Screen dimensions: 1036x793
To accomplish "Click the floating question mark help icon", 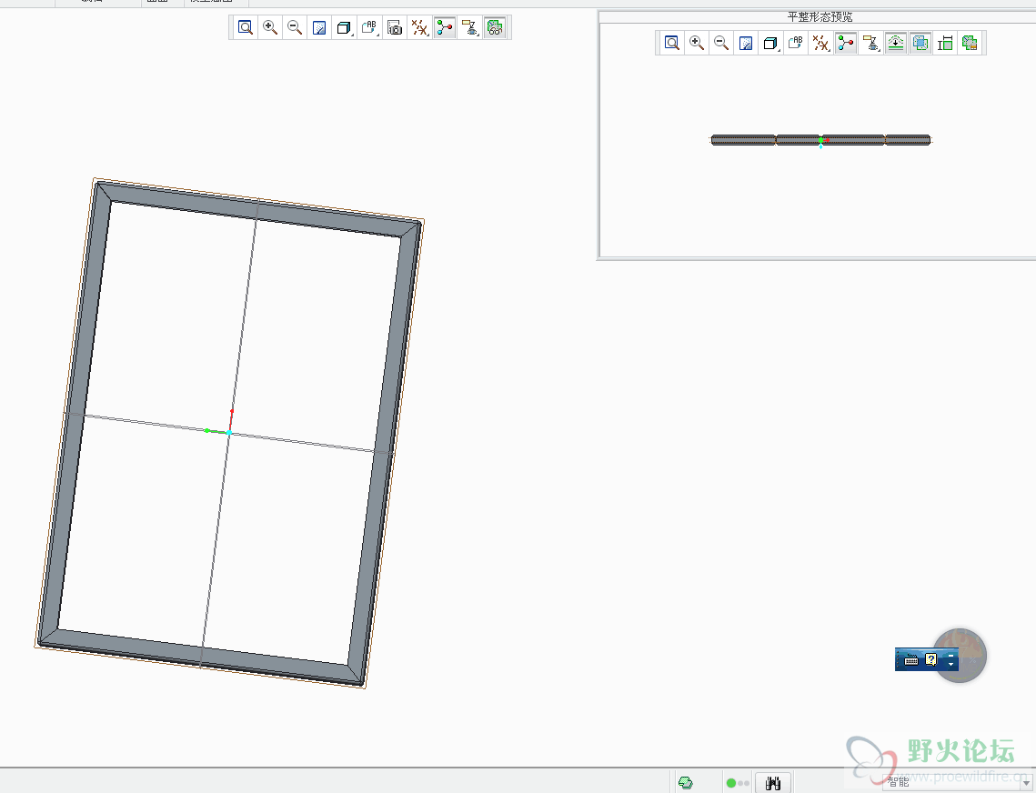I will coord(931,659).
